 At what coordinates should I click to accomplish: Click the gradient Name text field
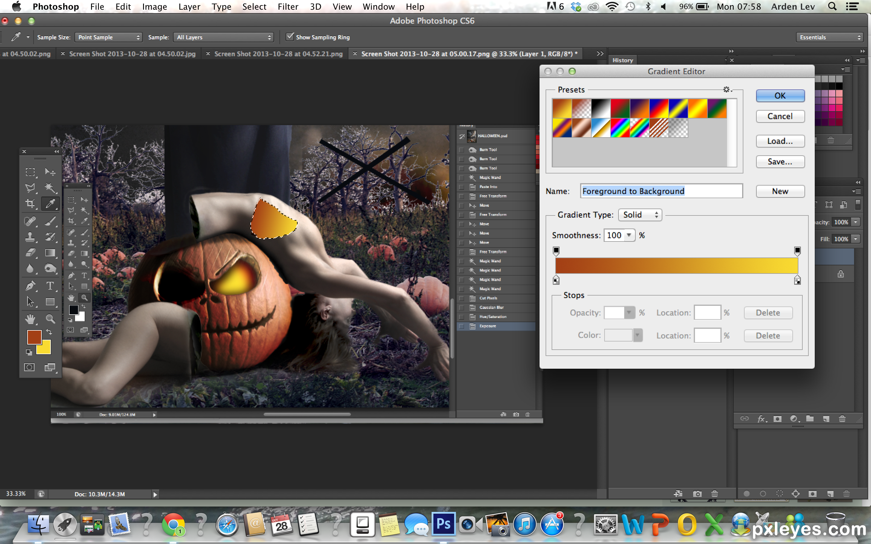(661, 191)
